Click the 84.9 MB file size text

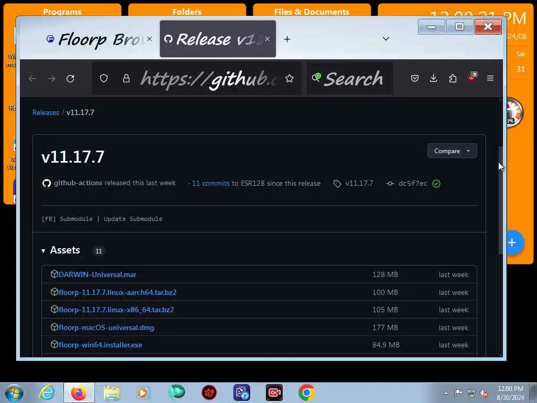[386, 345]
